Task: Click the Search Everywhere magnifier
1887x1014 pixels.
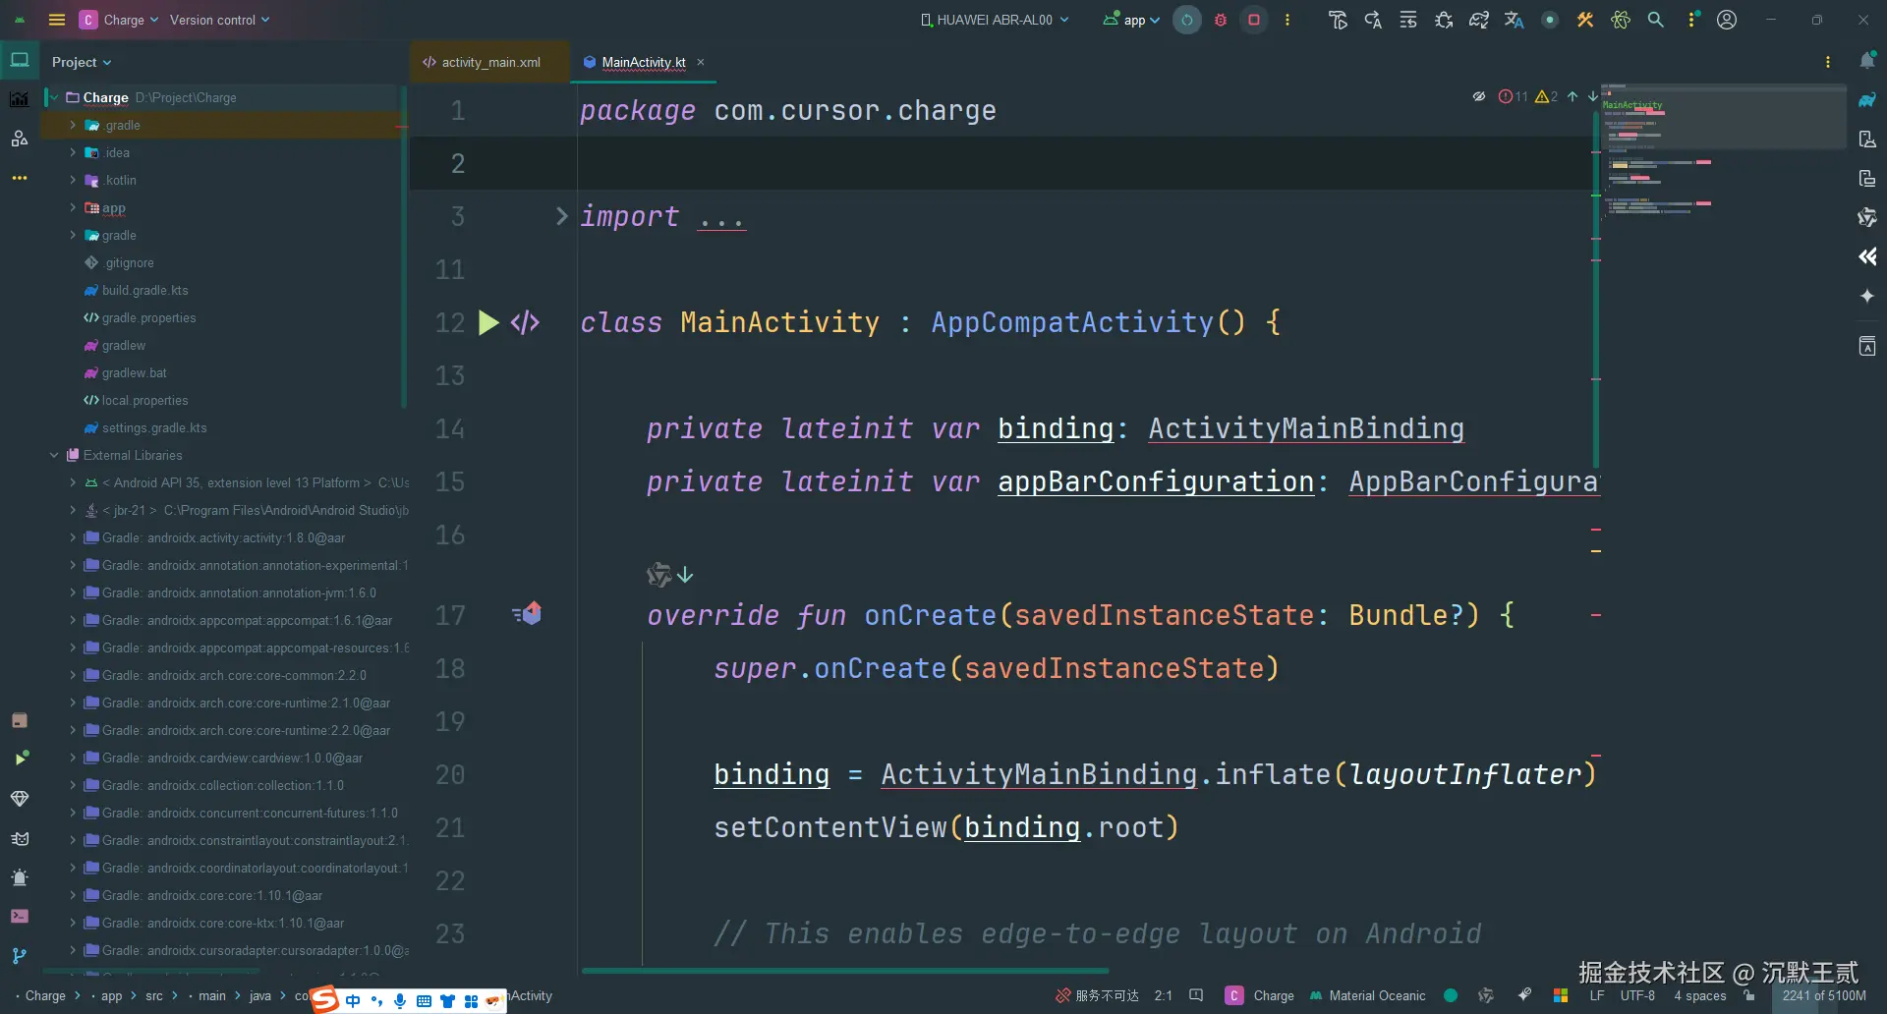Action: tap(1656, 20)
